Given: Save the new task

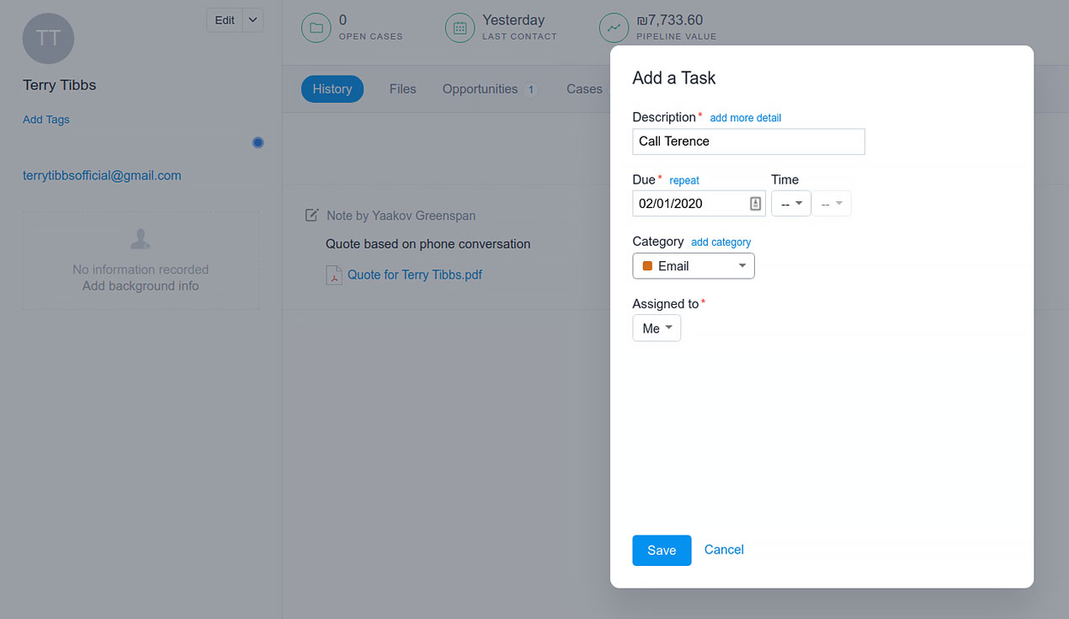Looking at the screenshot, I should [662, 550].
